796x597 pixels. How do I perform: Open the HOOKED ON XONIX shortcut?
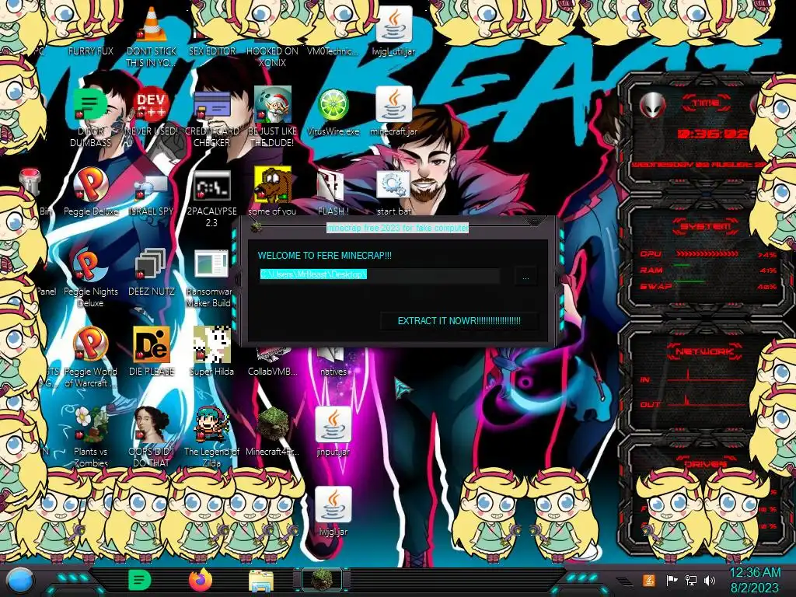(272, 56)
